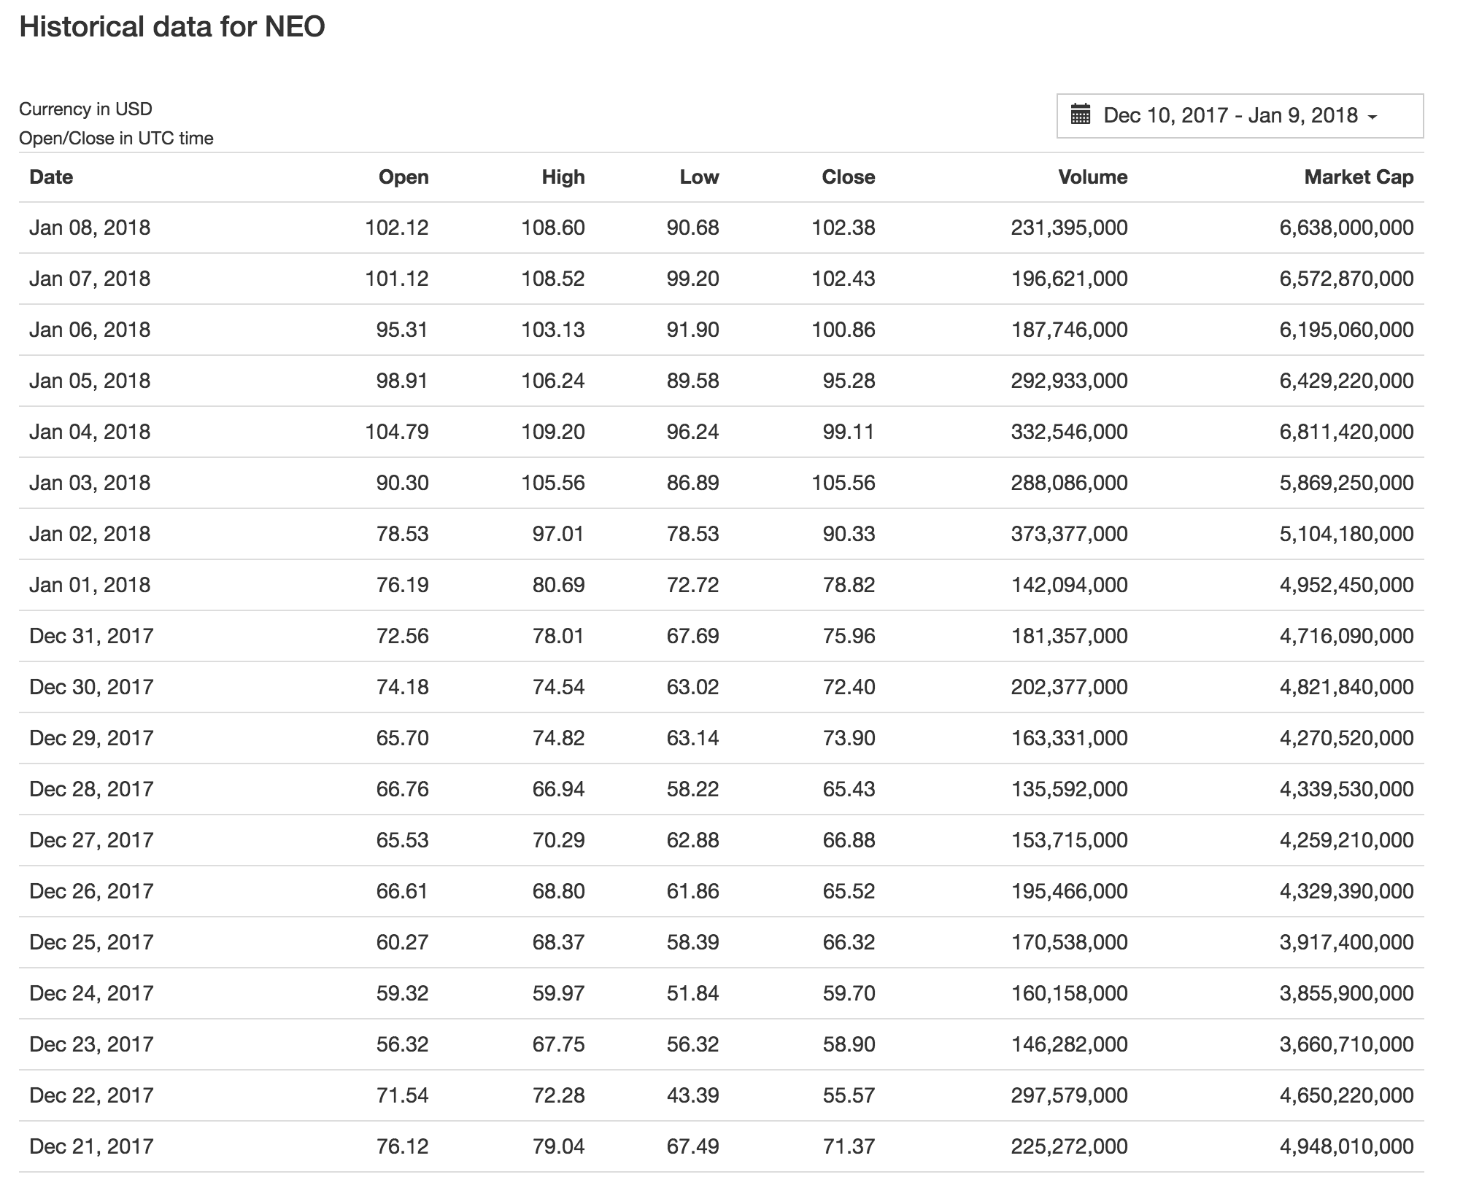The height and width of the screenshot is (1177, 1471).
Task: Click the calendar icon in date picker
Action: click(x=1081, y=115)
